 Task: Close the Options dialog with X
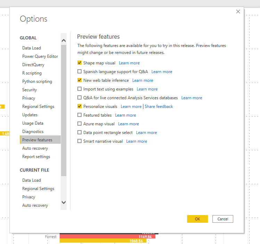[238, 11]
